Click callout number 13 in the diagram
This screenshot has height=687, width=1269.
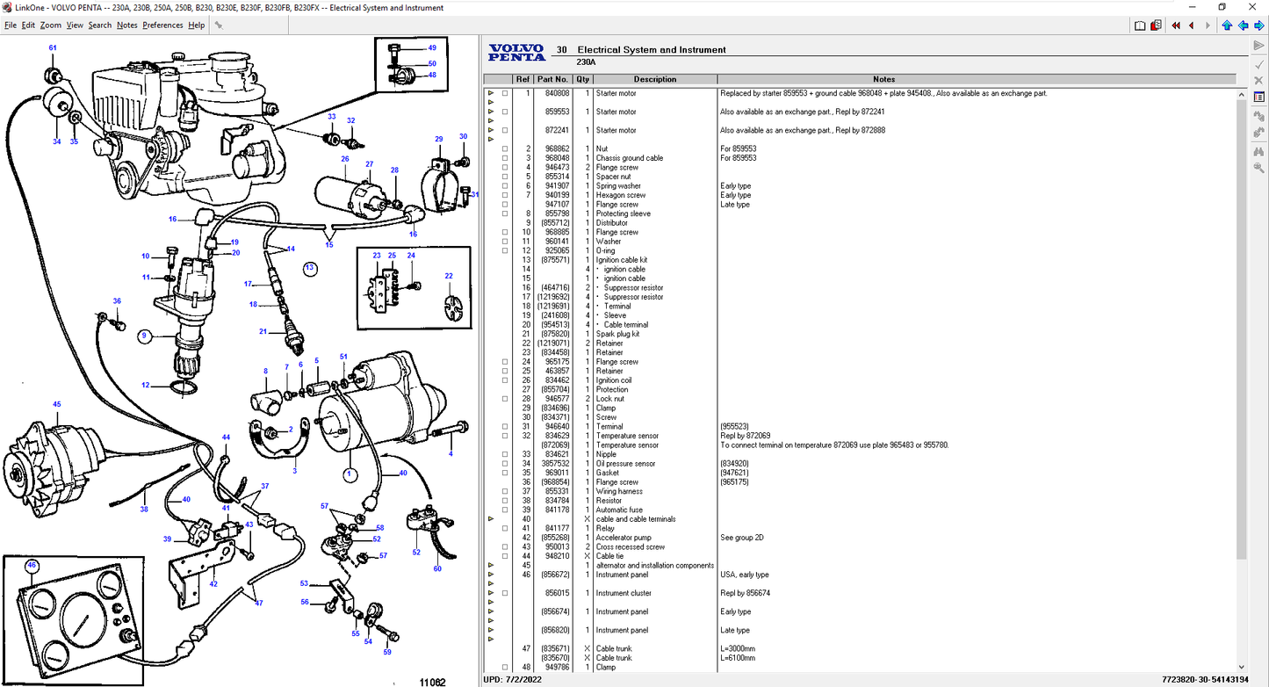click(x=309, y=268)
